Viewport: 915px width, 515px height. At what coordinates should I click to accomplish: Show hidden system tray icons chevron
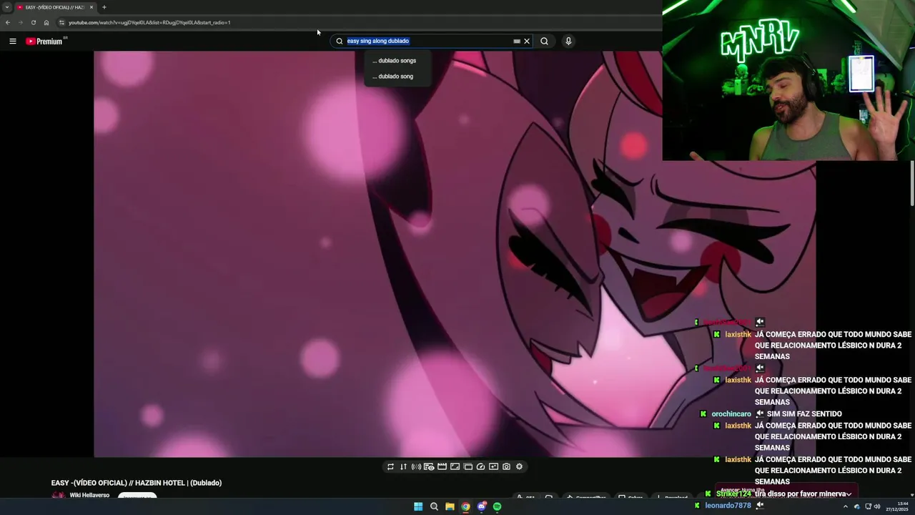[x=847, y=506]
